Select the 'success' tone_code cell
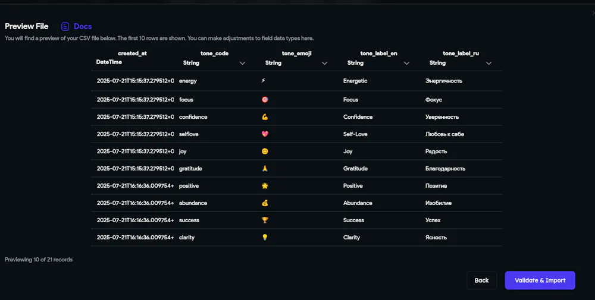595x300 pixels. pyautogui.click(x=189, y=220)
